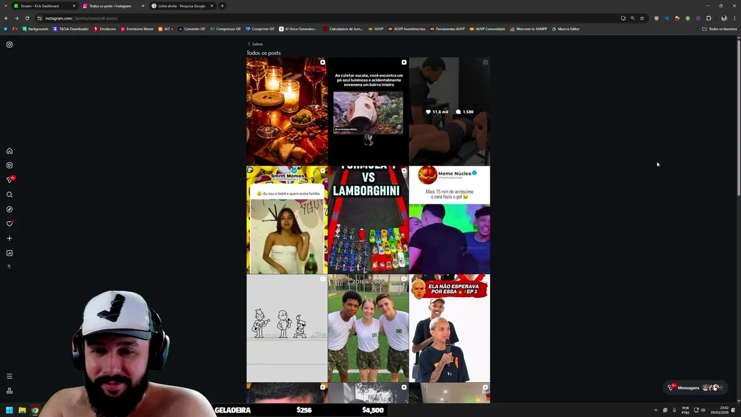741x417 pixels.
Task: Open hamburger More menu in sidebar
Action: coord(9,376)
